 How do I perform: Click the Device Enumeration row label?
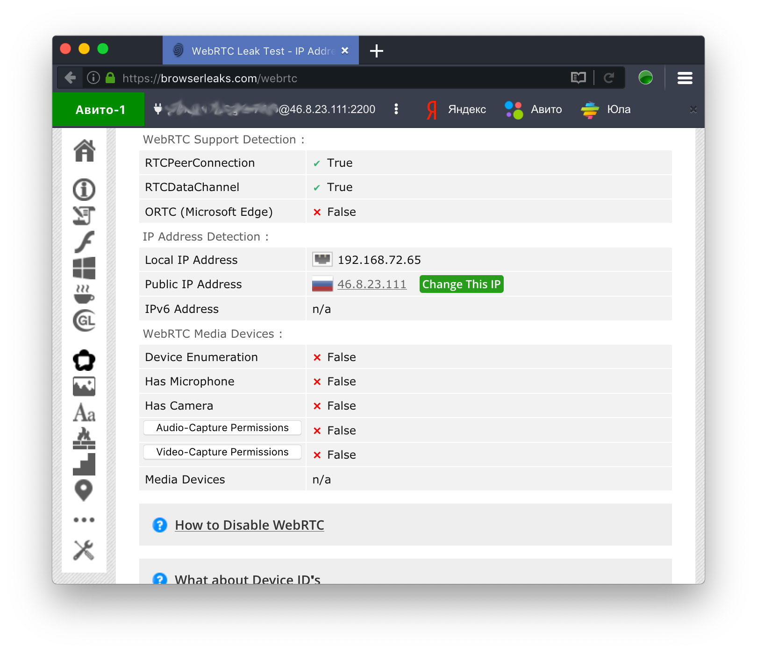201,357
